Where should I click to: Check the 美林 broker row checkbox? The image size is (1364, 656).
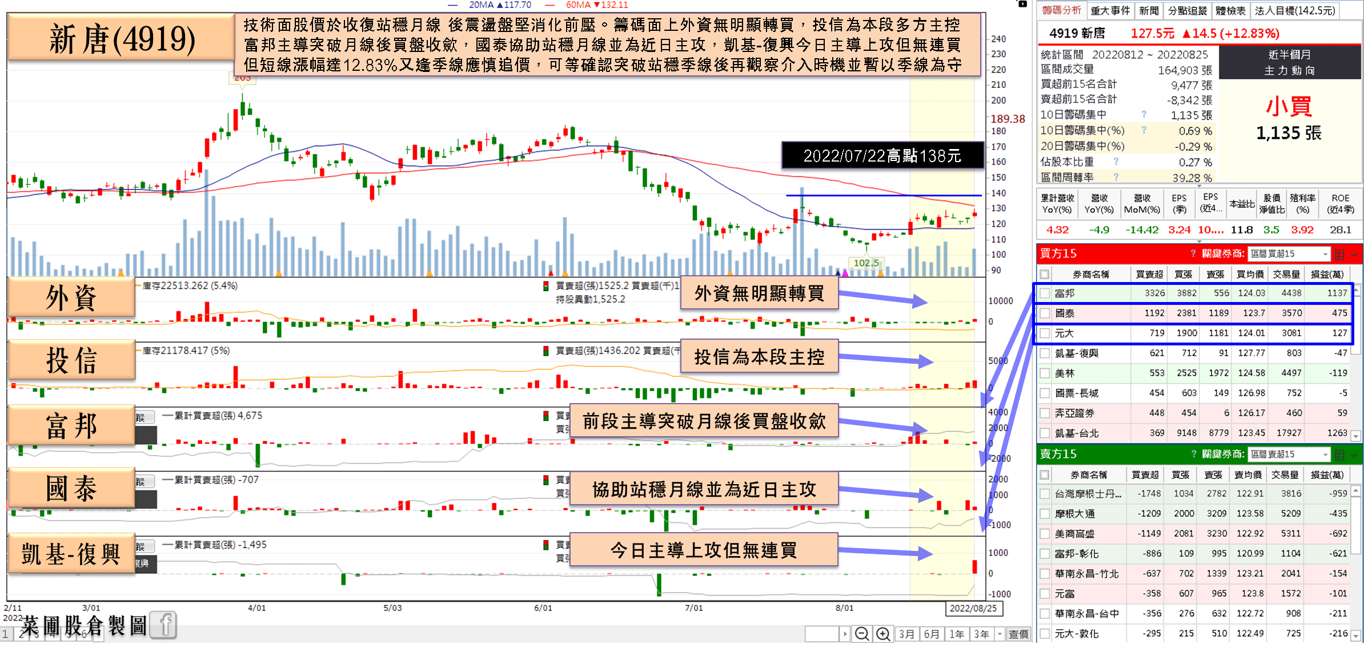click(x=1045, y=373)
